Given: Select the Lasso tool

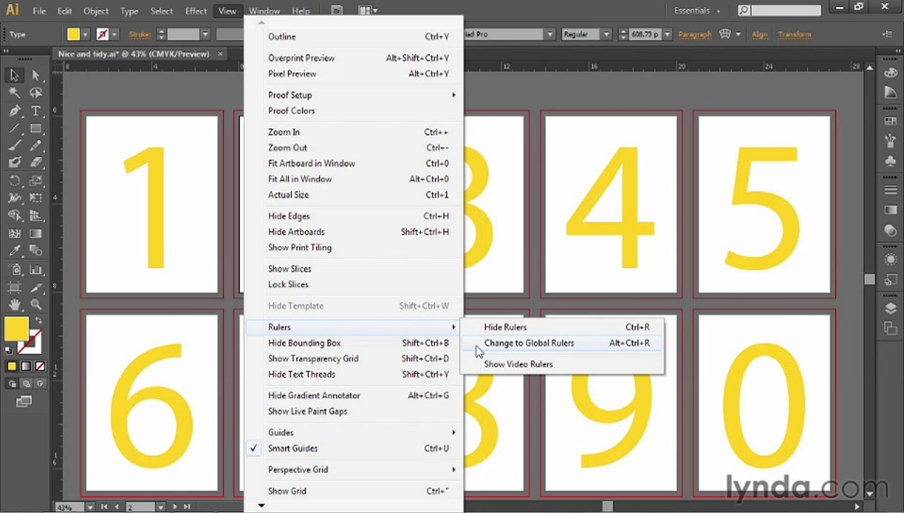Looking at the screenshot, I should (36, 93).
